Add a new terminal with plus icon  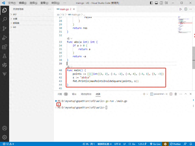pyautogui.click(x=144, y=94)
